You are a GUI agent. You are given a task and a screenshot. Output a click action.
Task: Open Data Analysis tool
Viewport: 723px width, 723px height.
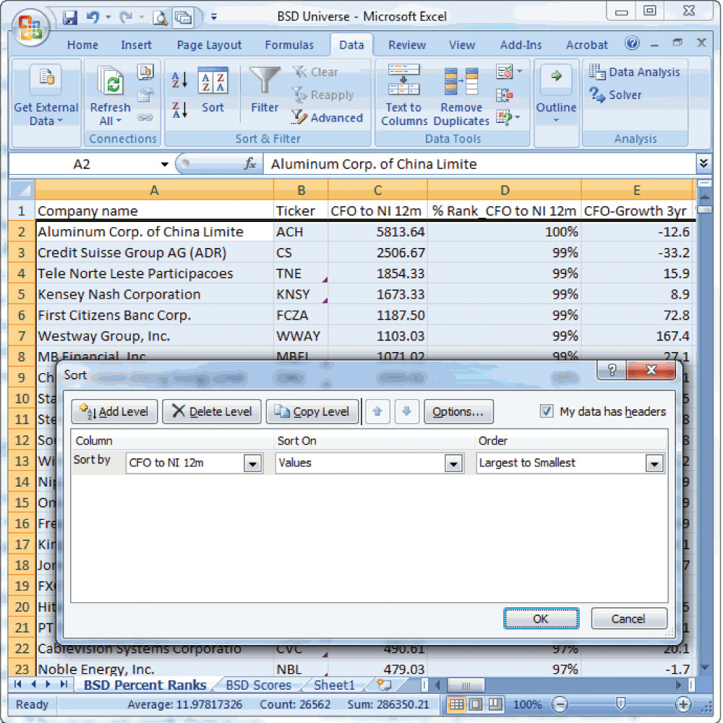(x=635, y=72)
